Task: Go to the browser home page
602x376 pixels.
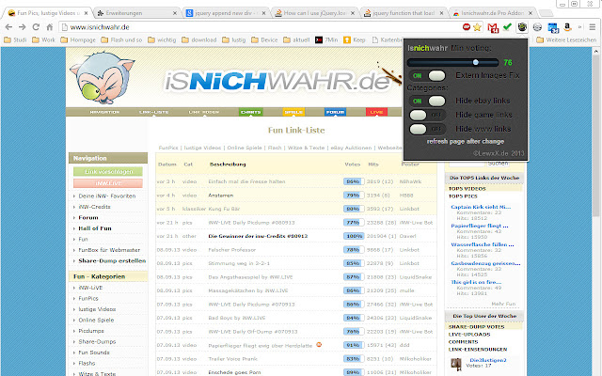Action: (x=50, y=27)
